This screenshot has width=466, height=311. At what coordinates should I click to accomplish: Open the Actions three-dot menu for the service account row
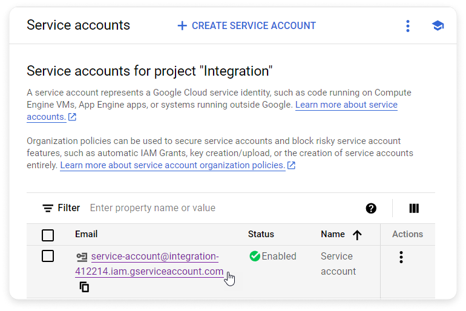pyautogui.click(x=401, y=257)
